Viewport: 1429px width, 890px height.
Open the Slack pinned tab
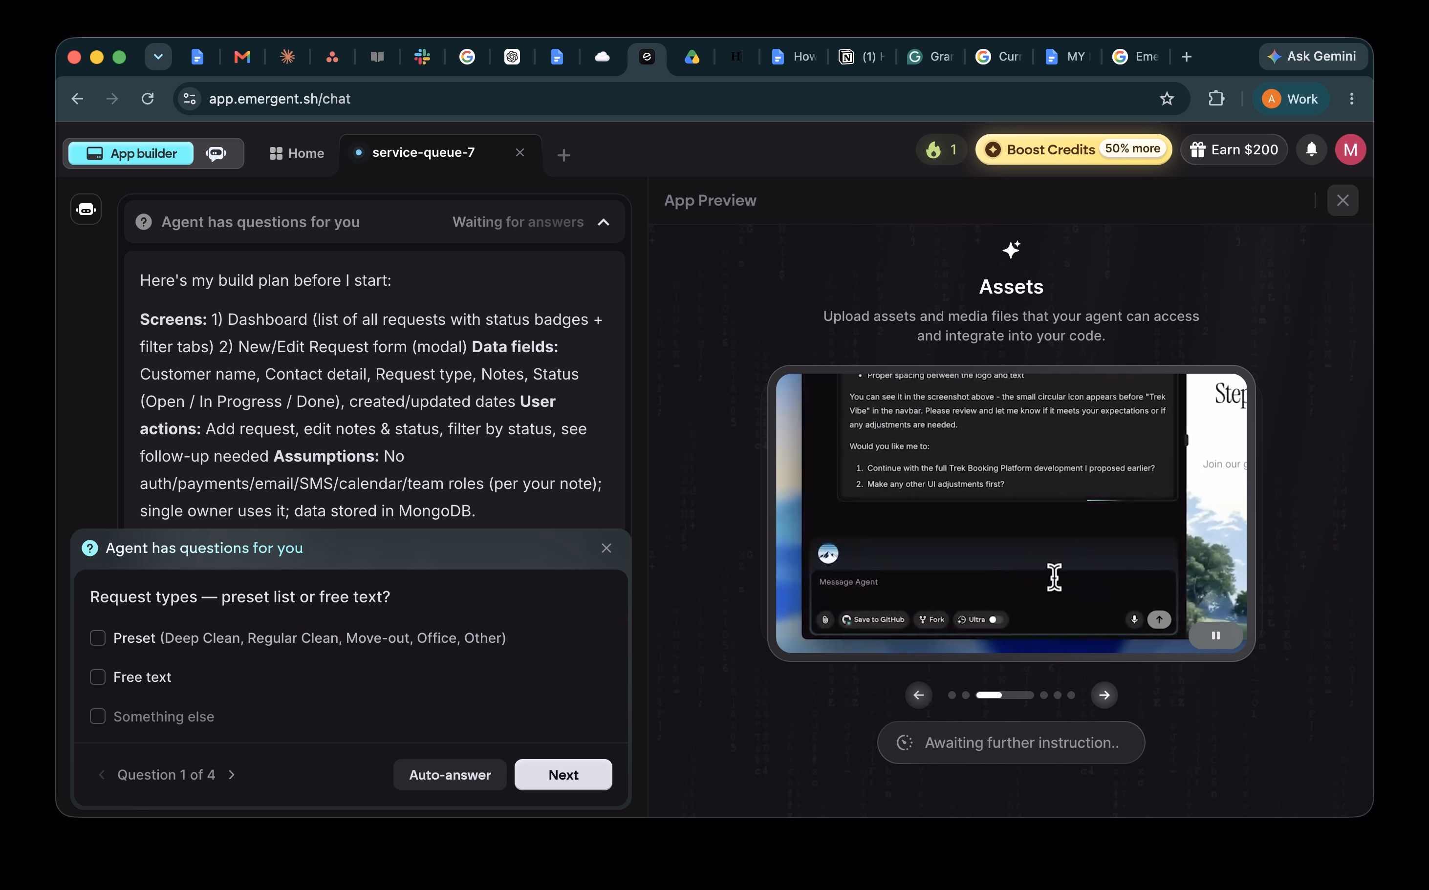422,57
